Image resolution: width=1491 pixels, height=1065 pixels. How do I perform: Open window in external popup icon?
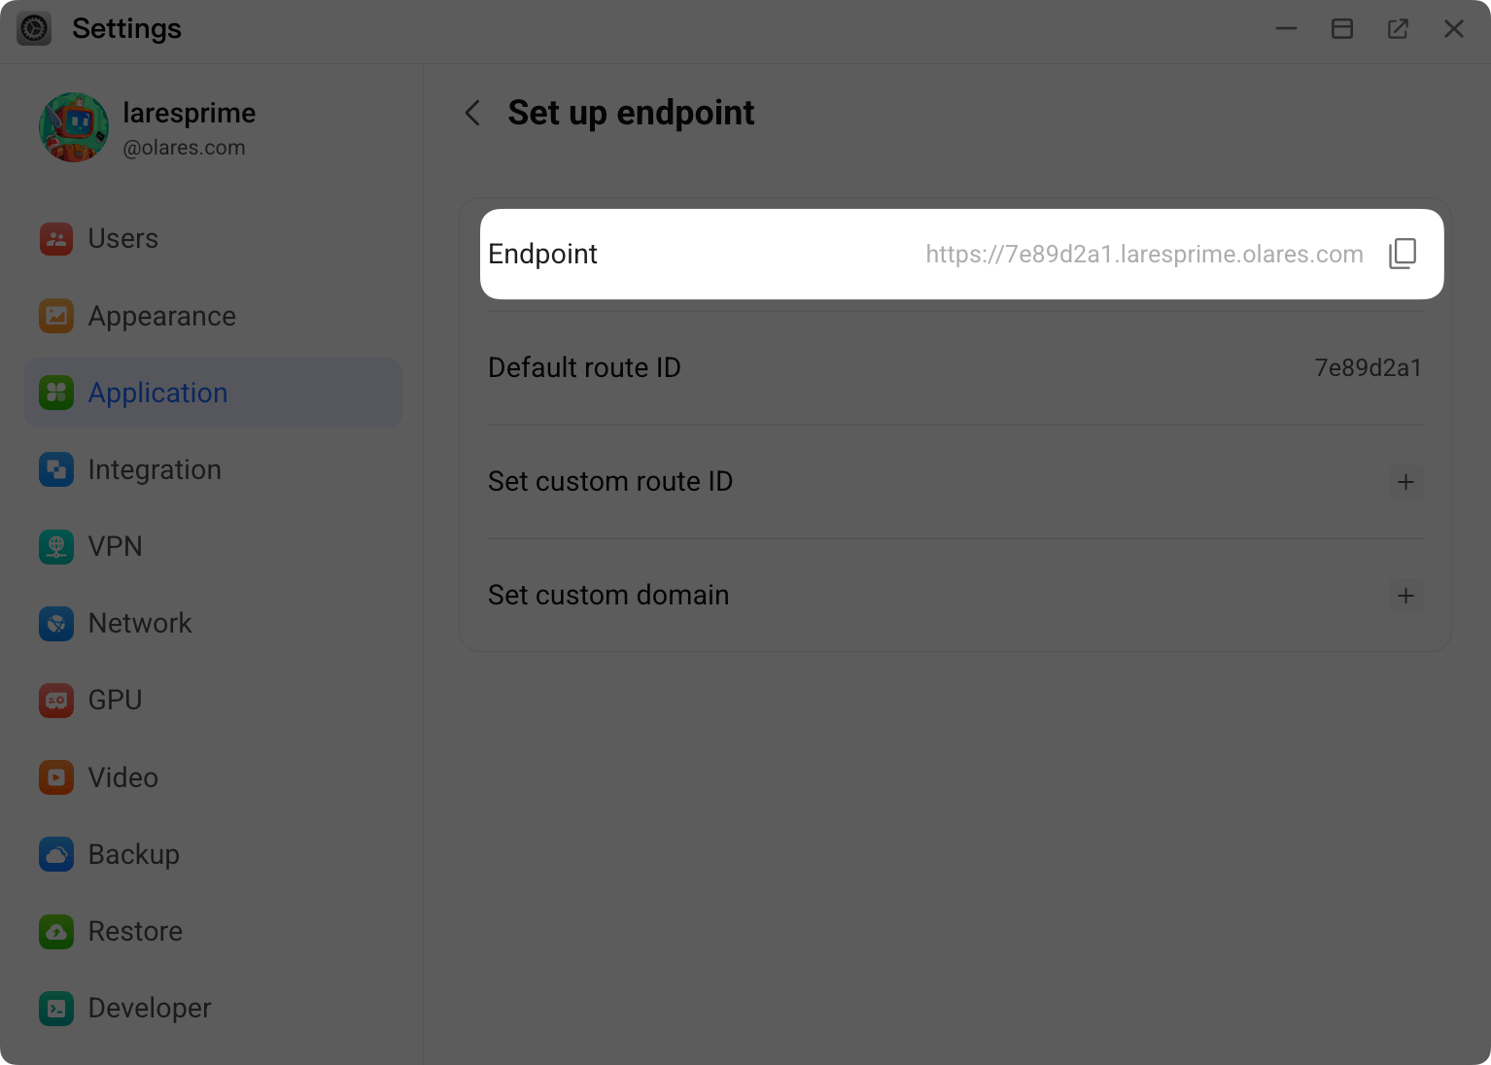[x=1398, y=29]
